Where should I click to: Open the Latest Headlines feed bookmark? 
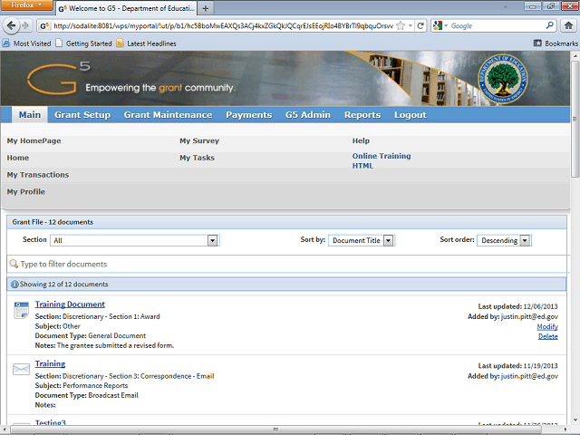pos(146,43)
